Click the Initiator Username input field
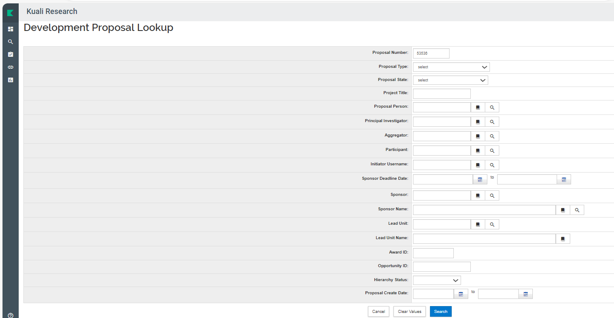 tap(442, 165)
